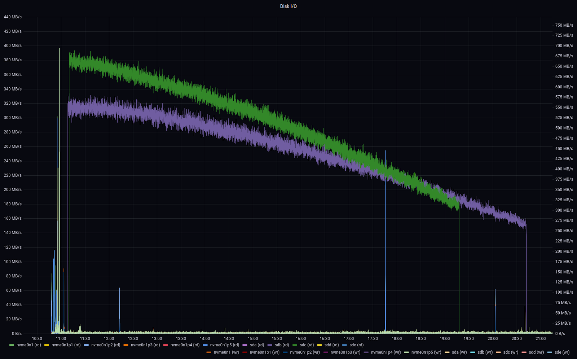
Task: Click the nvme0n1p2 (rd) legend label
Action: point(106,345)
